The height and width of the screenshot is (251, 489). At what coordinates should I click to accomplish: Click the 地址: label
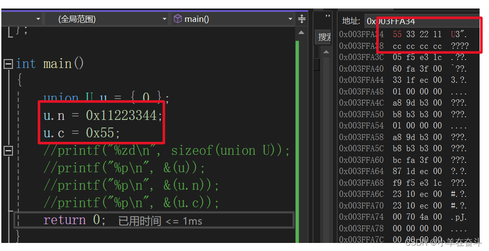pos(351,21)
